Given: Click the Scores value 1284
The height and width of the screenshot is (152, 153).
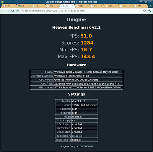Looking at the screenshot, I should (x=87, y=43).
